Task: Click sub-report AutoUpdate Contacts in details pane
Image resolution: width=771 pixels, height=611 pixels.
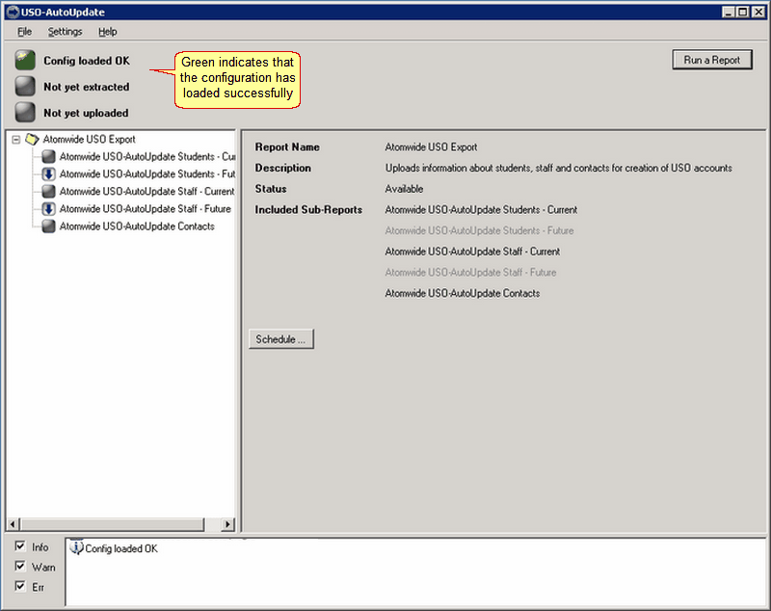Action: (x=463, y=294)
